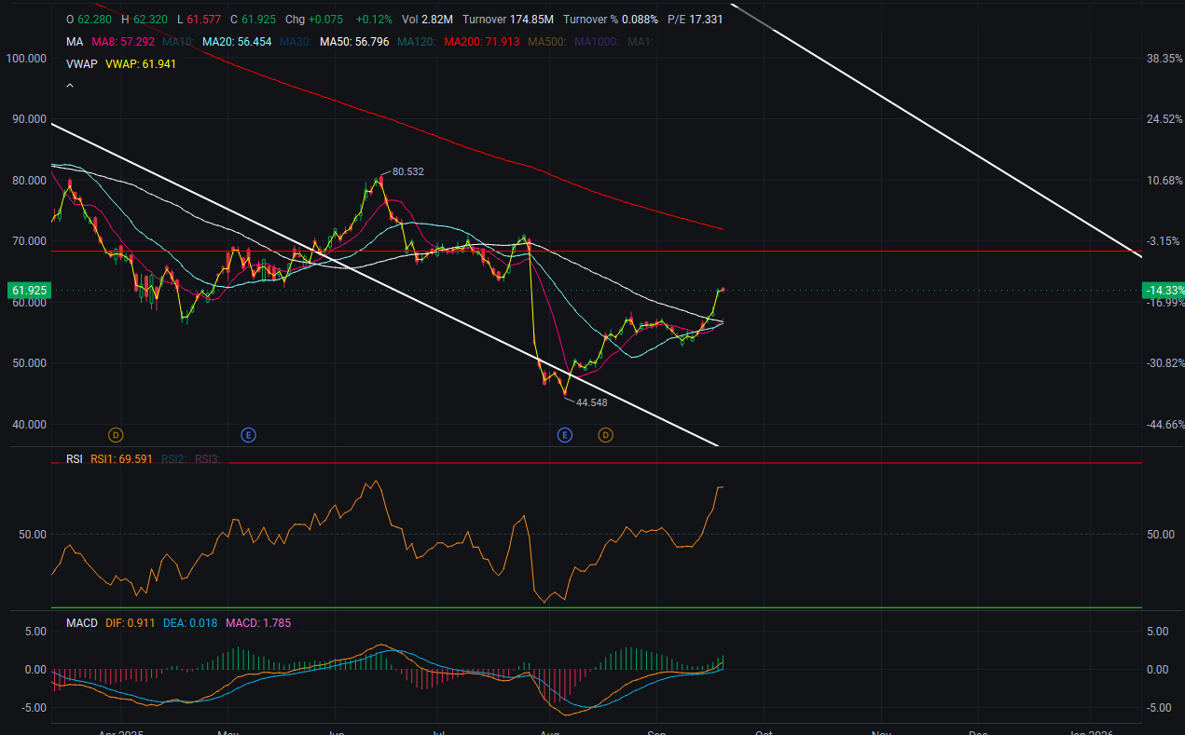This screenshot has width=1185, height=735.
Task: Click the -14.33% tag on right axis
Action: coord(1163,291)
